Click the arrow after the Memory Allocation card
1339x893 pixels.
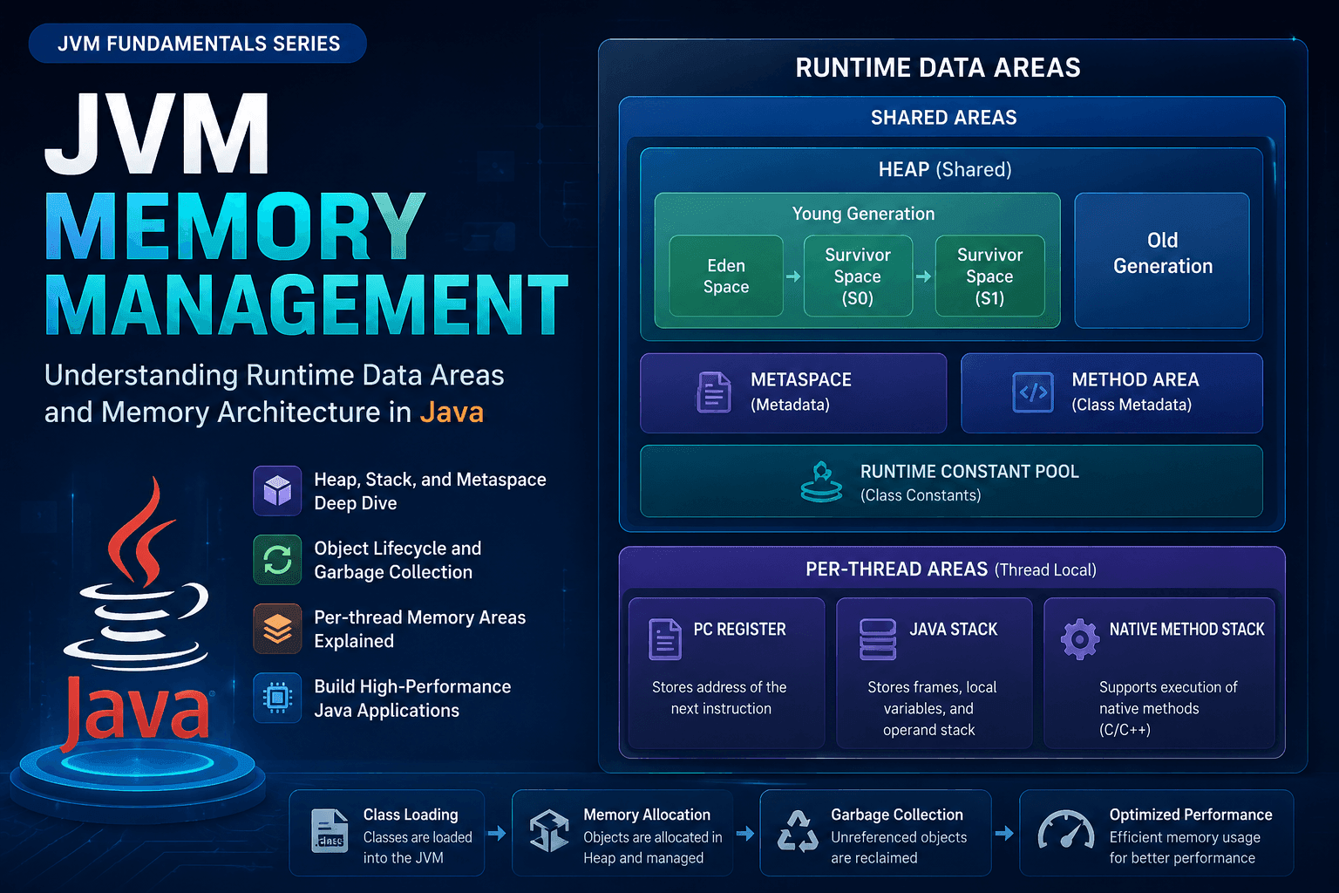point(745,834)
